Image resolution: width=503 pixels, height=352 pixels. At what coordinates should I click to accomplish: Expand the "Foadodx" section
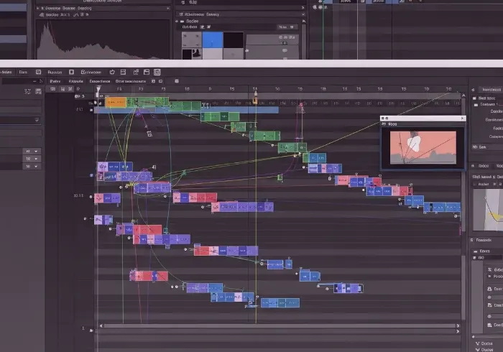click(472, 240)
